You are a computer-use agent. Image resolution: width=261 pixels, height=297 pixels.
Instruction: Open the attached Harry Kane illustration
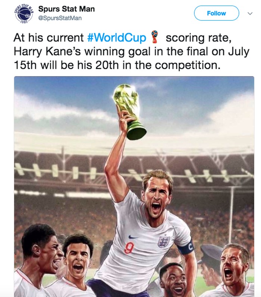(x=134, y=186)
